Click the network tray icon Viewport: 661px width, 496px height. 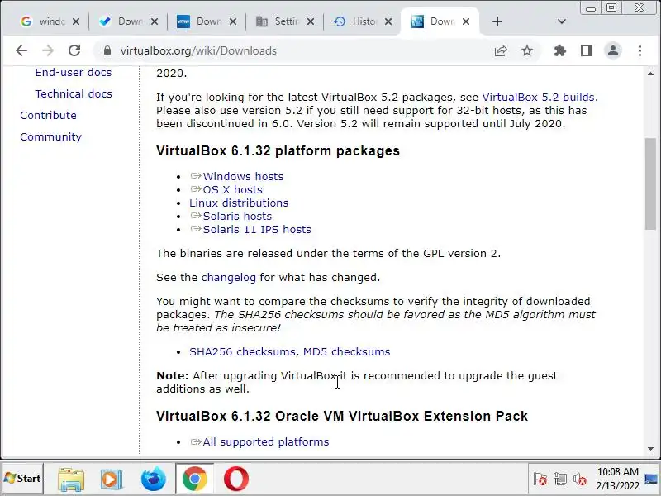coord(560,479)
